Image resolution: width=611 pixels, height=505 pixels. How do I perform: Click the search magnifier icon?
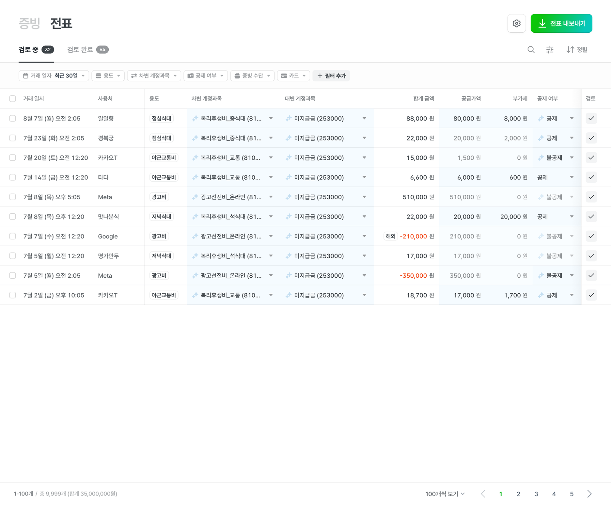coord(531,50)
